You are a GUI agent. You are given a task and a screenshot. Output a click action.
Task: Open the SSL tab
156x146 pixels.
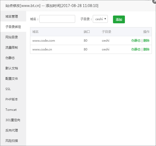point(8,89)
